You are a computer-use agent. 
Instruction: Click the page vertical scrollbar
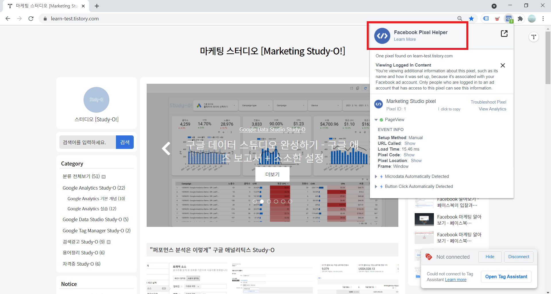click(x=548, y=58)
